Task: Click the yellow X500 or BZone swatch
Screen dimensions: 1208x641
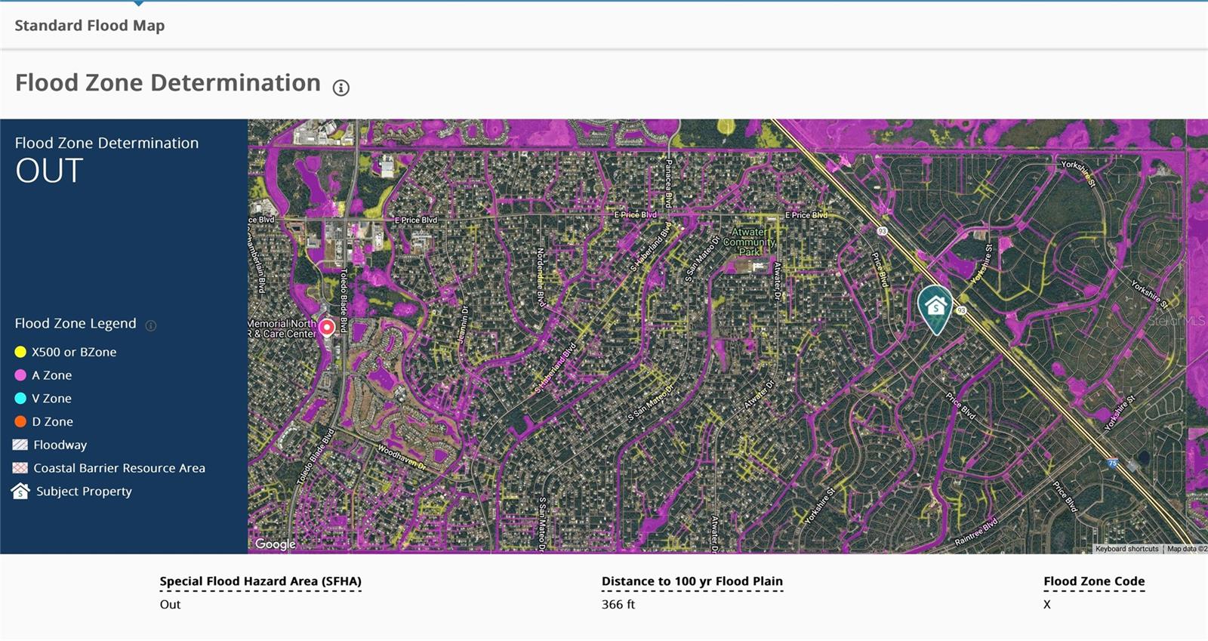Action: coord(20,352)
